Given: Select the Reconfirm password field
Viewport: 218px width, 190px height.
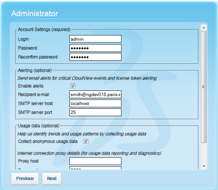Looking at the screenshot, I should pos(95,57).
